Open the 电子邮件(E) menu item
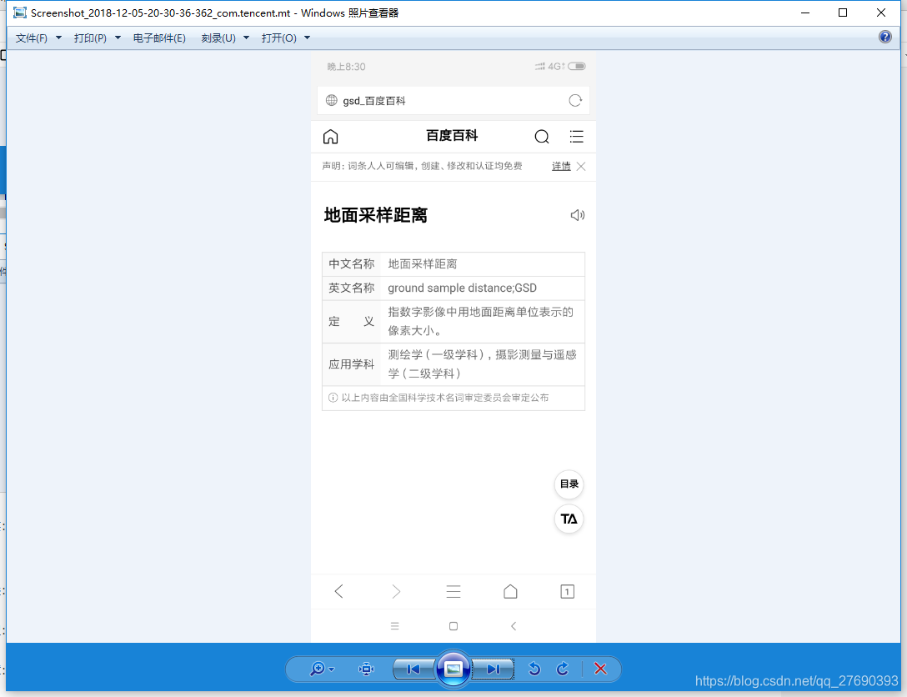The image size is (907, 697). (x=159, y=38)
